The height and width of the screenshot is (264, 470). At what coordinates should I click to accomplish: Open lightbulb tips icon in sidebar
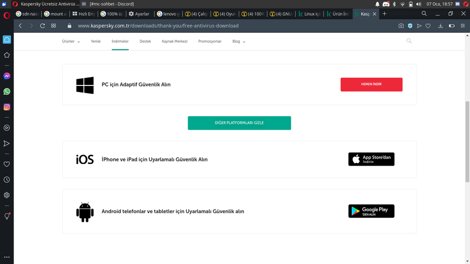pos(7,216)
